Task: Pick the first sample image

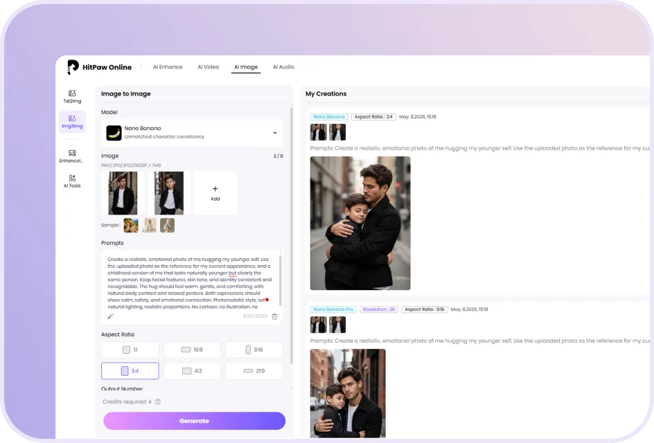Action: [x=131, y=226]
